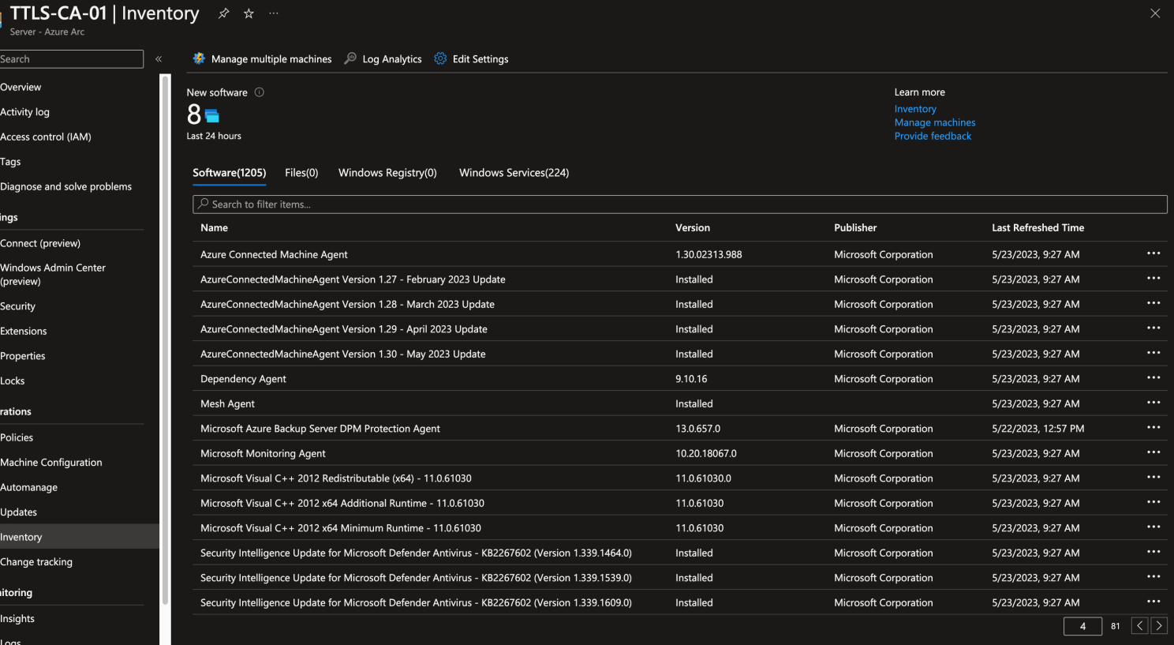1174x645 pixels.
Task: Select the Mesh Agent row name
Action: click(227, 403)
